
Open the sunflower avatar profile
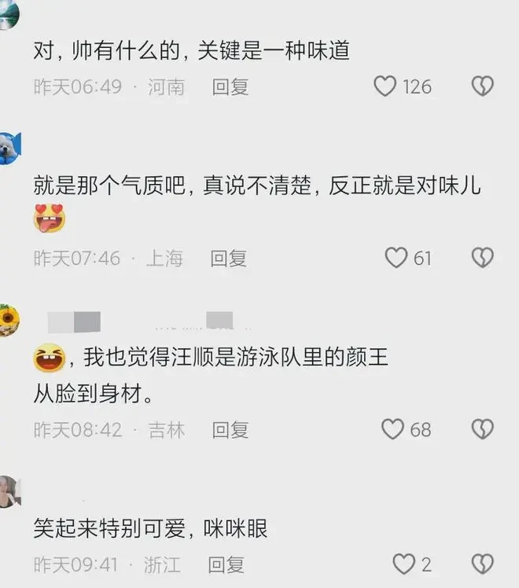click(x=9, y=320)
